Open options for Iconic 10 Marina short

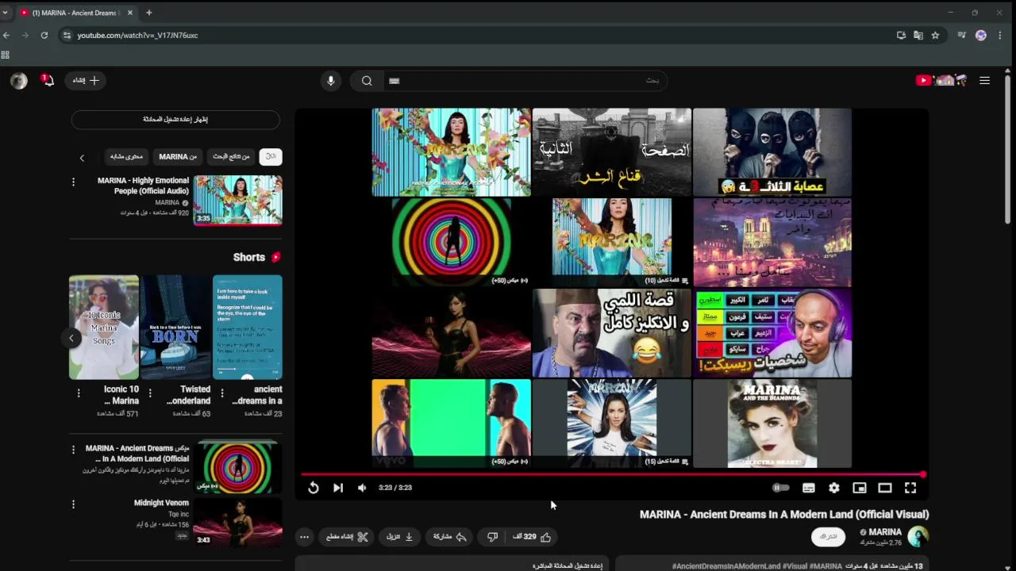pos(78,393)
